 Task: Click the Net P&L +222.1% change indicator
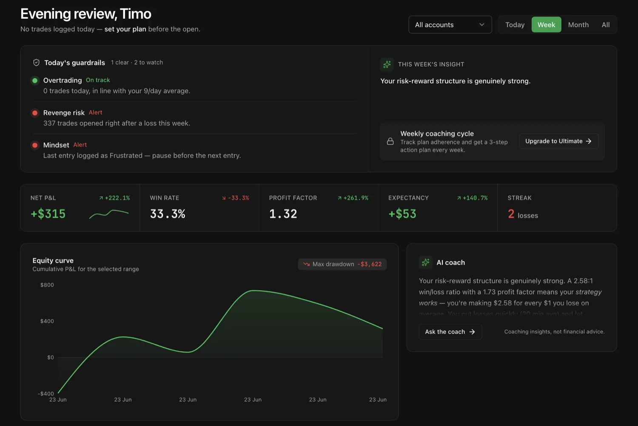click(x=114, y=198)
